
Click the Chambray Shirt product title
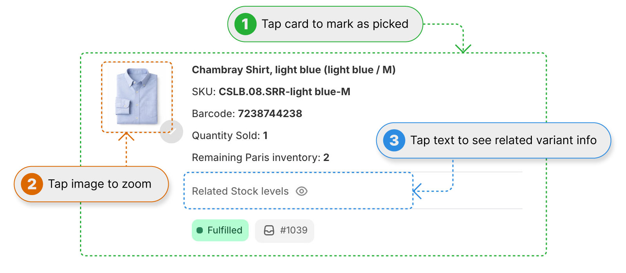(293, 70)
